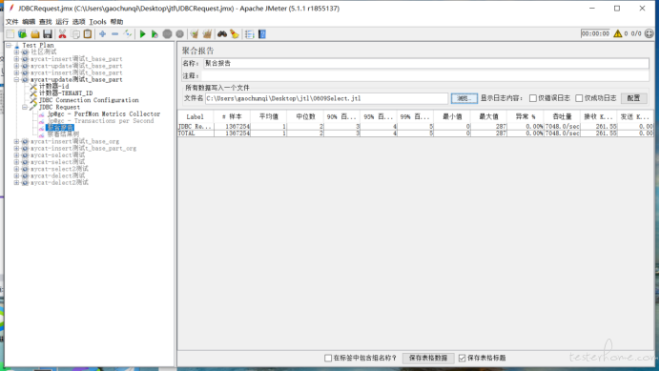
Task: Enable the 仅错误日志 checkbox
Action: pos(533,98)
